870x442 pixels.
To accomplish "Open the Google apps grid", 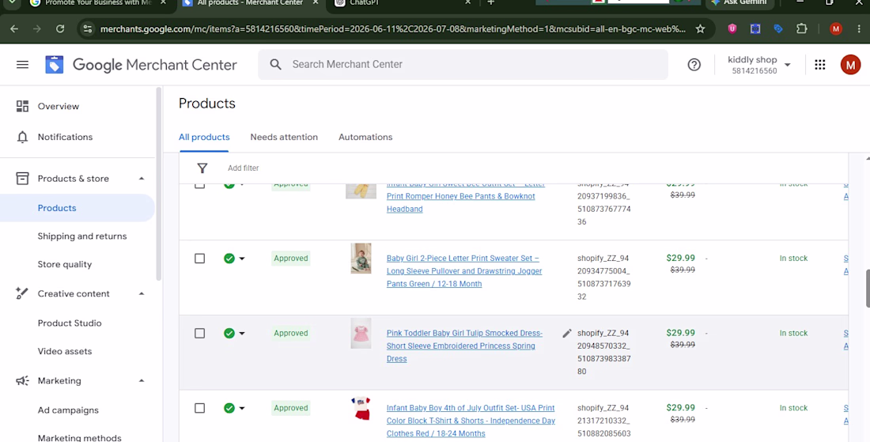I will [819, 64].
